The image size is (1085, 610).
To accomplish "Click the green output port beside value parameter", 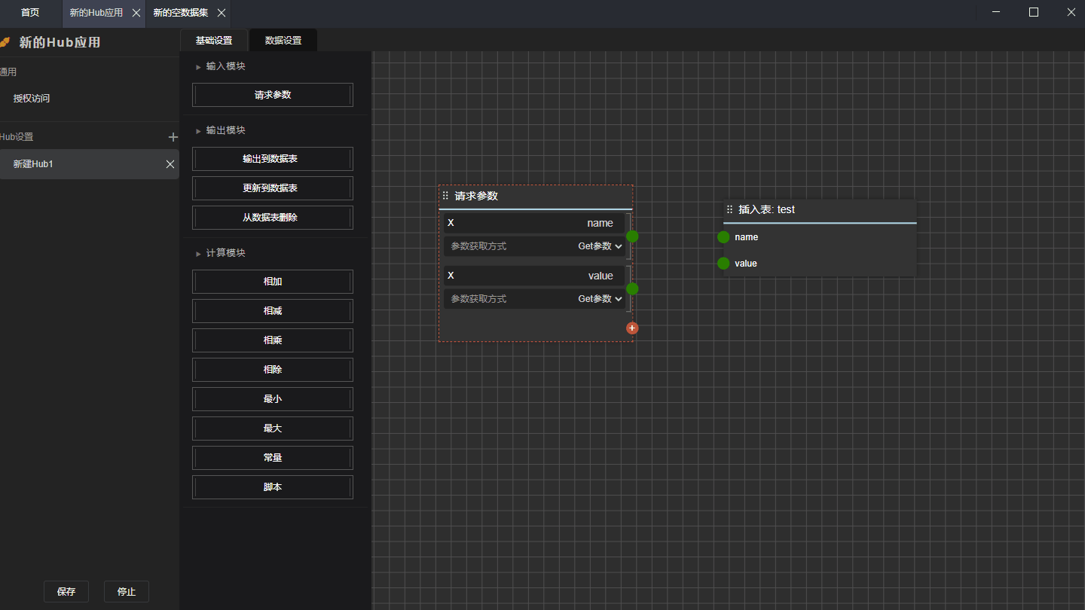I will click(632, 289).
